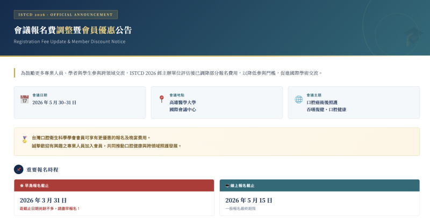The height and width of the screenshot is (218, 430).
Task: Click the red location pin icon
Action: click(x=161, y=99)
